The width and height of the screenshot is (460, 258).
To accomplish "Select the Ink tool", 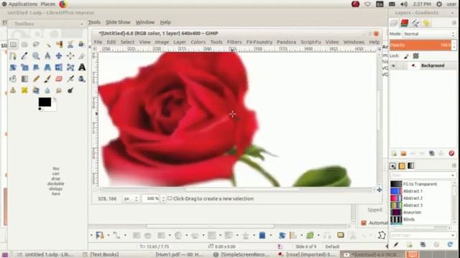I will coord(81,79).
